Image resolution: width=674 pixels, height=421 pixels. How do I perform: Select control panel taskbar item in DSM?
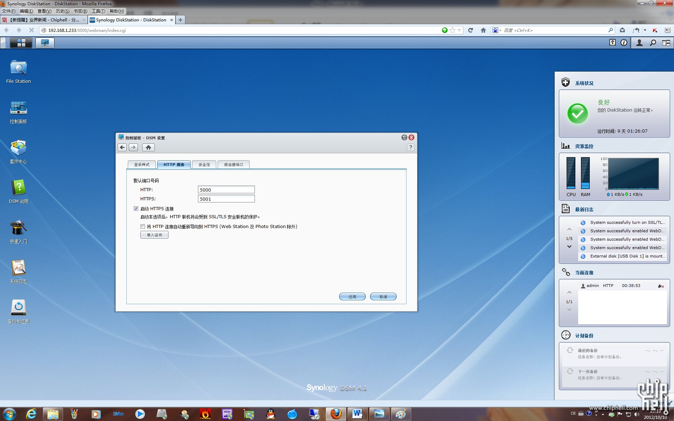pos(45,43)
